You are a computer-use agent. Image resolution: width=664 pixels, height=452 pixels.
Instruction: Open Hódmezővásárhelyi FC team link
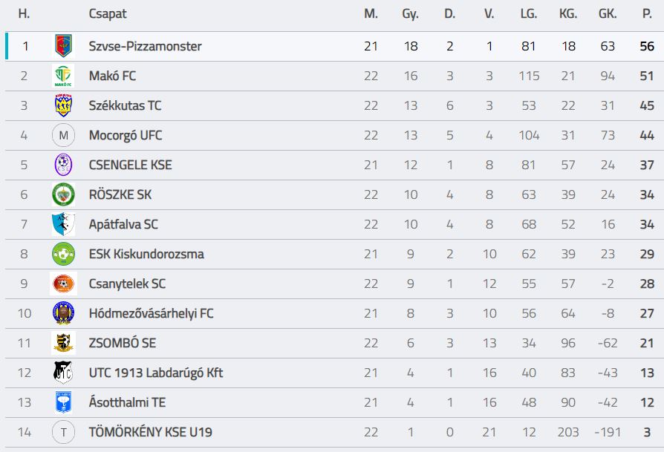(x=152, y=313)
